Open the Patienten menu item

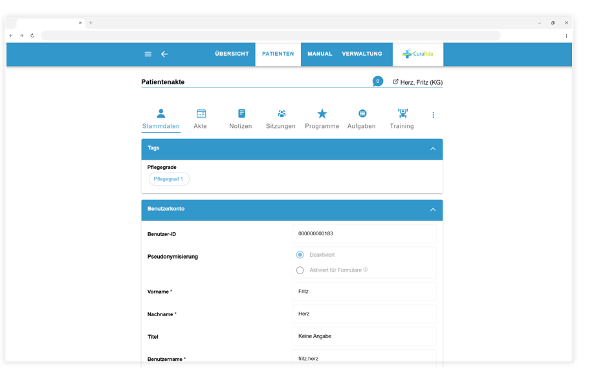click(278, 54)
